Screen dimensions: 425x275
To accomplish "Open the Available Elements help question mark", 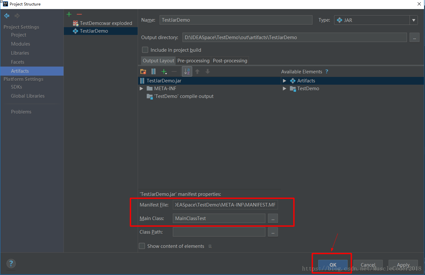I will pyautogui.click(x=327, y=72).
